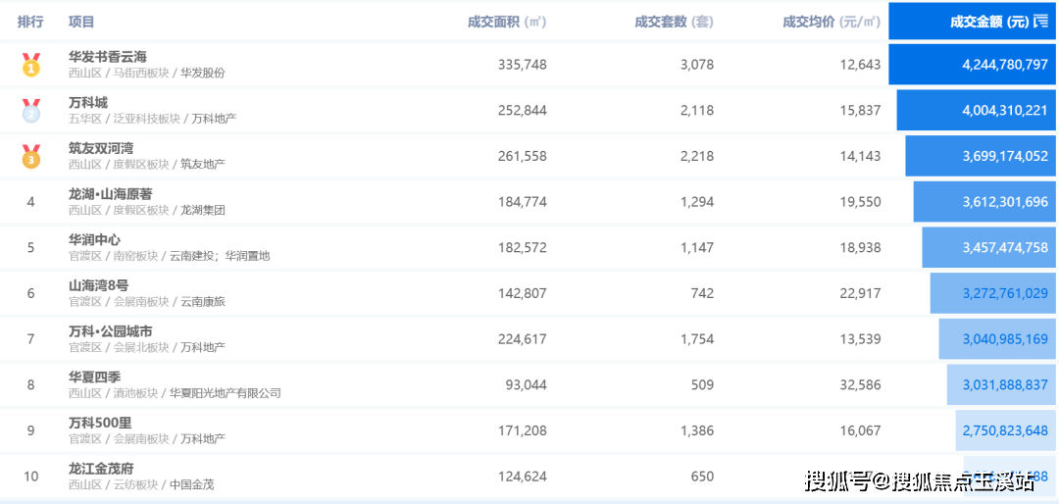This screenshot has height=504, width=1059.
Task: Click the amount bar 2,750,823,648
Action: [1006, 430]
